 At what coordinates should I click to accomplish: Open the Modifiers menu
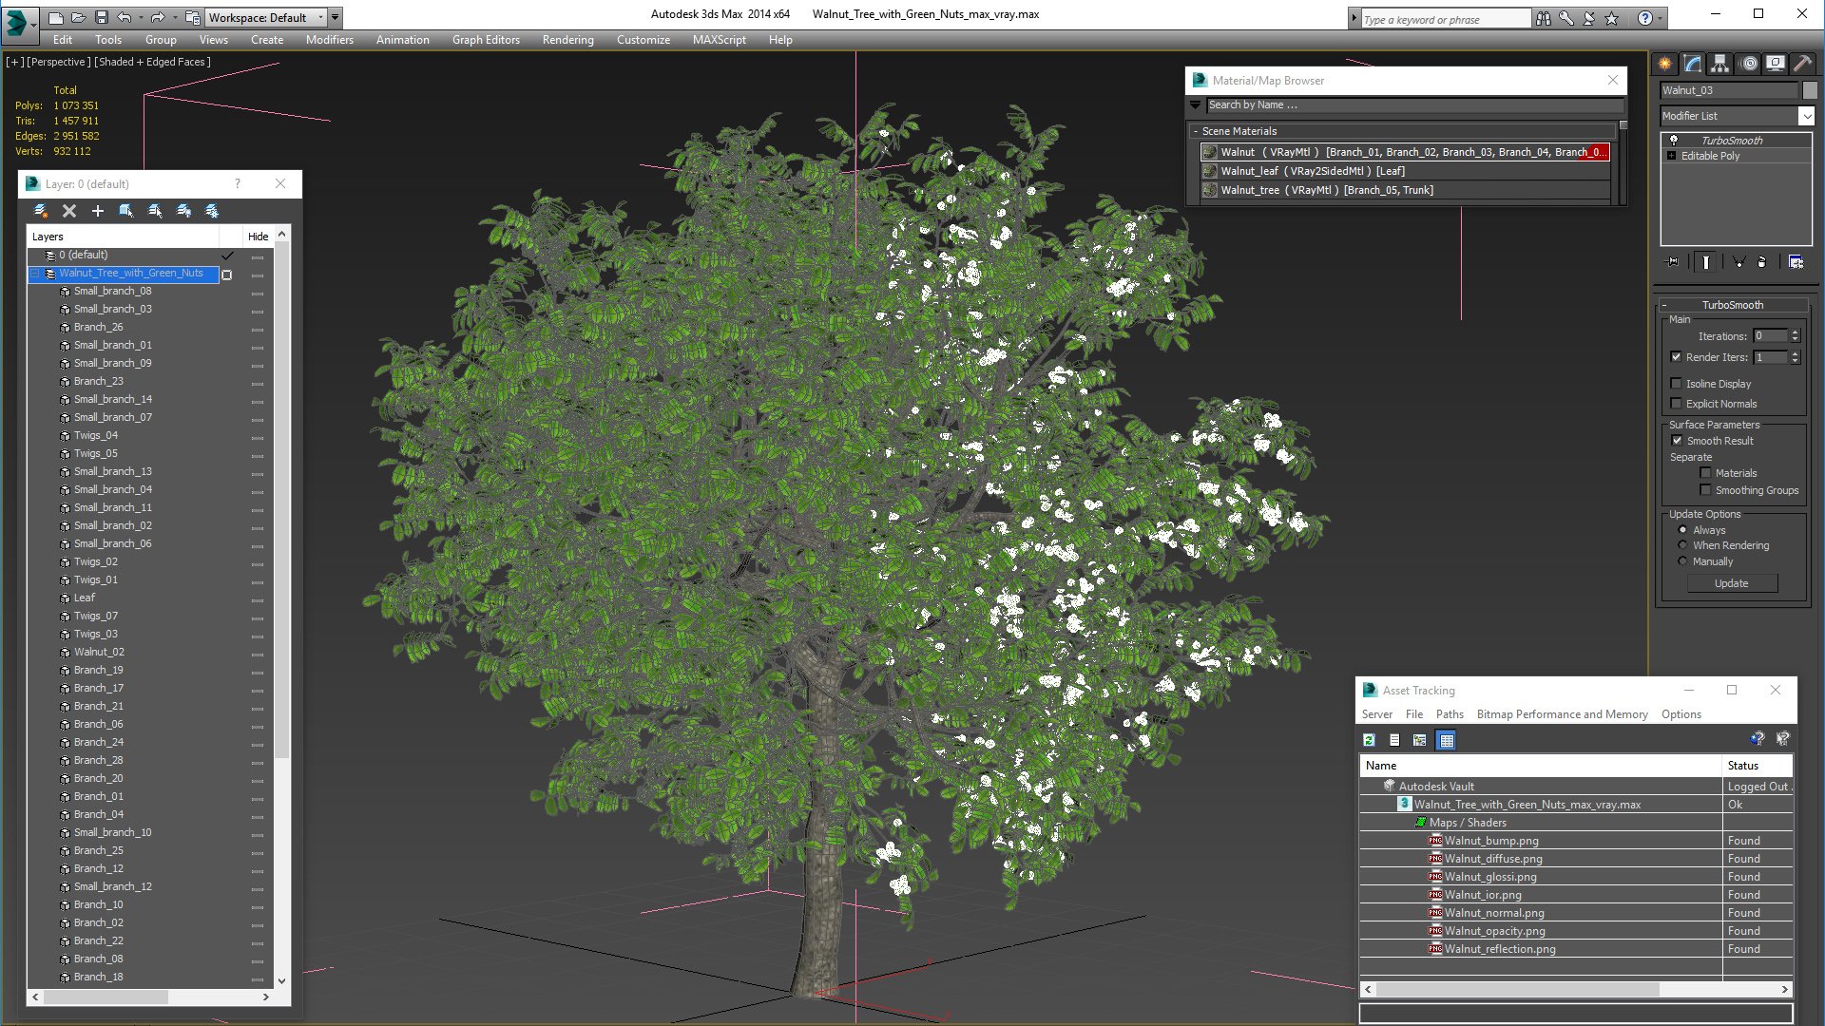coord(329,40)
